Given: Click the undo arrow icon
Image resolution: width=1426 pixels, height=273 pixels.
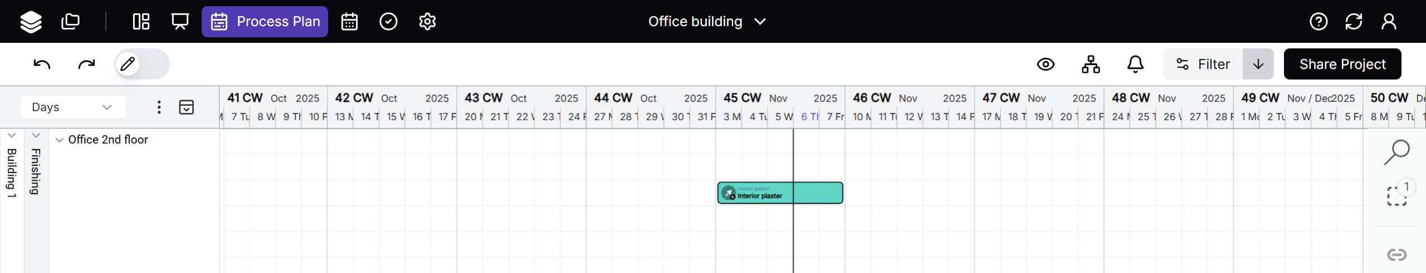Looking at the screenshot, I should tap(42, 64).
